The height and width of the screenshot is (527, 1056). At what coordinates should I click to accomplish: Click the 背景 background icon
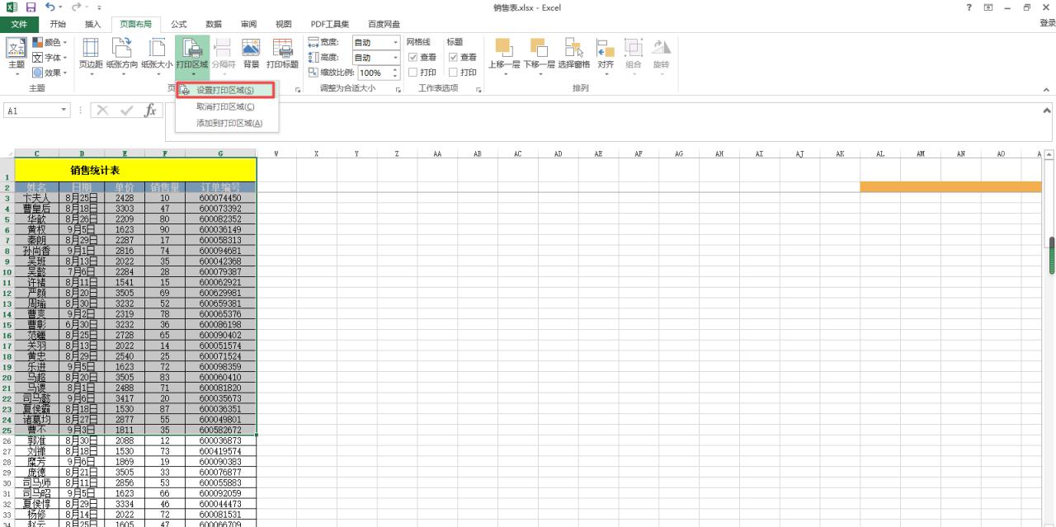(x=251, y=48)
